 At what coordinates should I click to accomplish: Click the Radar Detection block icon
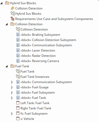click(x=18, y=55)
